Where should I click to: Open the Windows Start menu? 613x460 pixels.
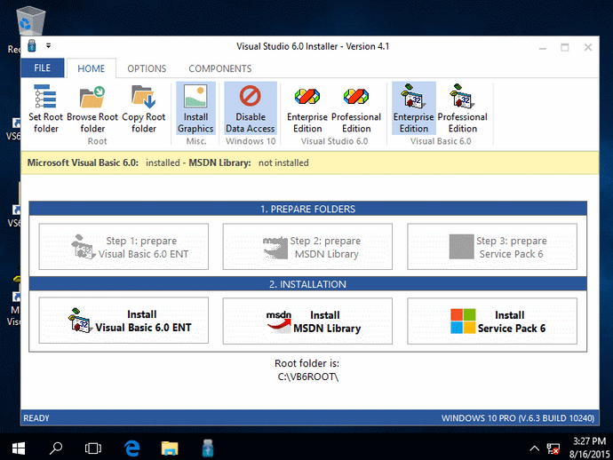point(19,448)
